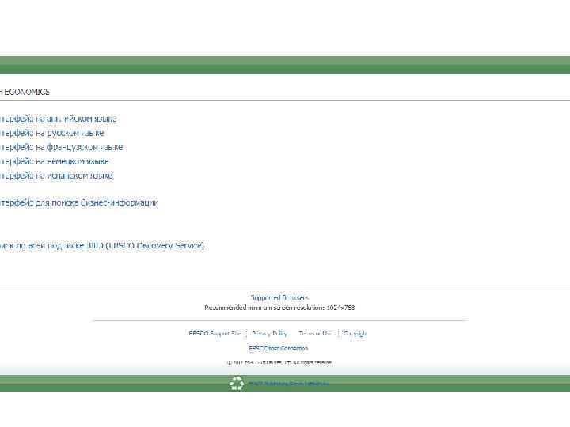570x427 pixels.
Task: Click the EBSCO copyright notice text
Action: [x=279, y=362]
